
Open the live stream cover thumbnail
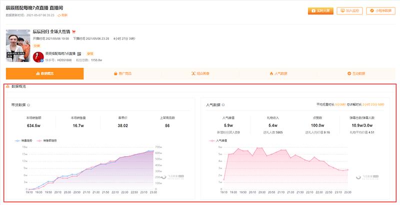18,45
